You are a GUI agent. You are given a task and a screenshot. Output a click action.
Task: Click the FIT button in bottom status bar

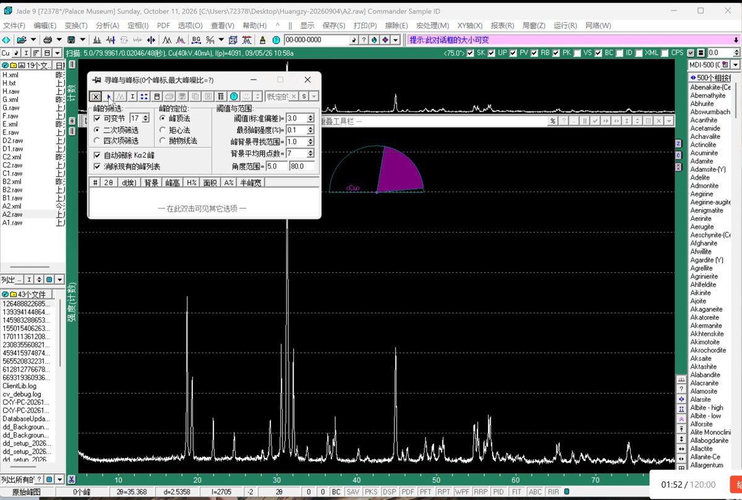point(516,492)
